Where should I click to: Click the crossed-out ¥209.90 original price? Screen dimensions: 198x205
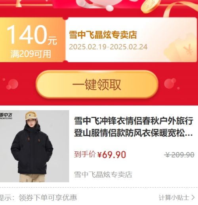(179, 155)
